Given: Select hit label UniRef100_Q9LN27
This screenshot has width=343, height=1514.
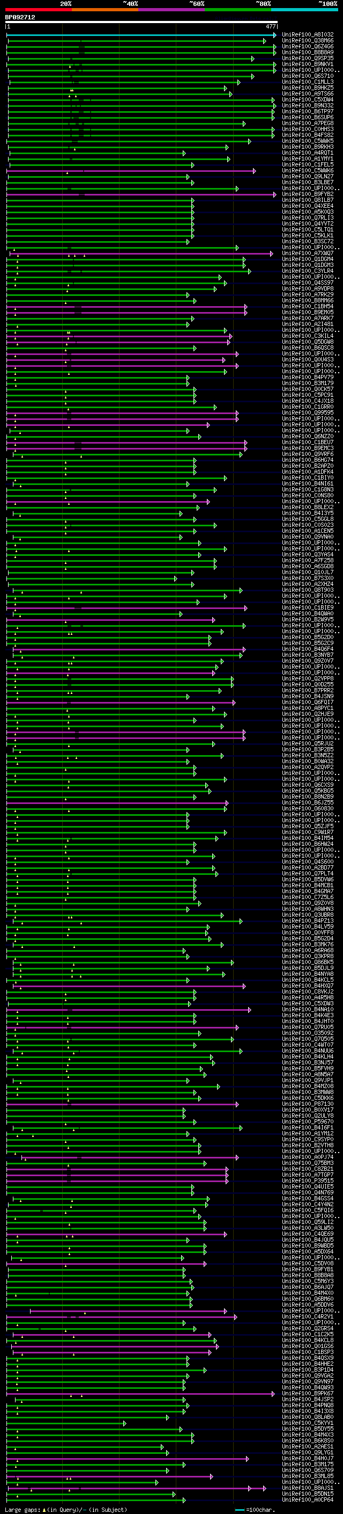Looking at the screenshot, I should (x=308, y=176).
